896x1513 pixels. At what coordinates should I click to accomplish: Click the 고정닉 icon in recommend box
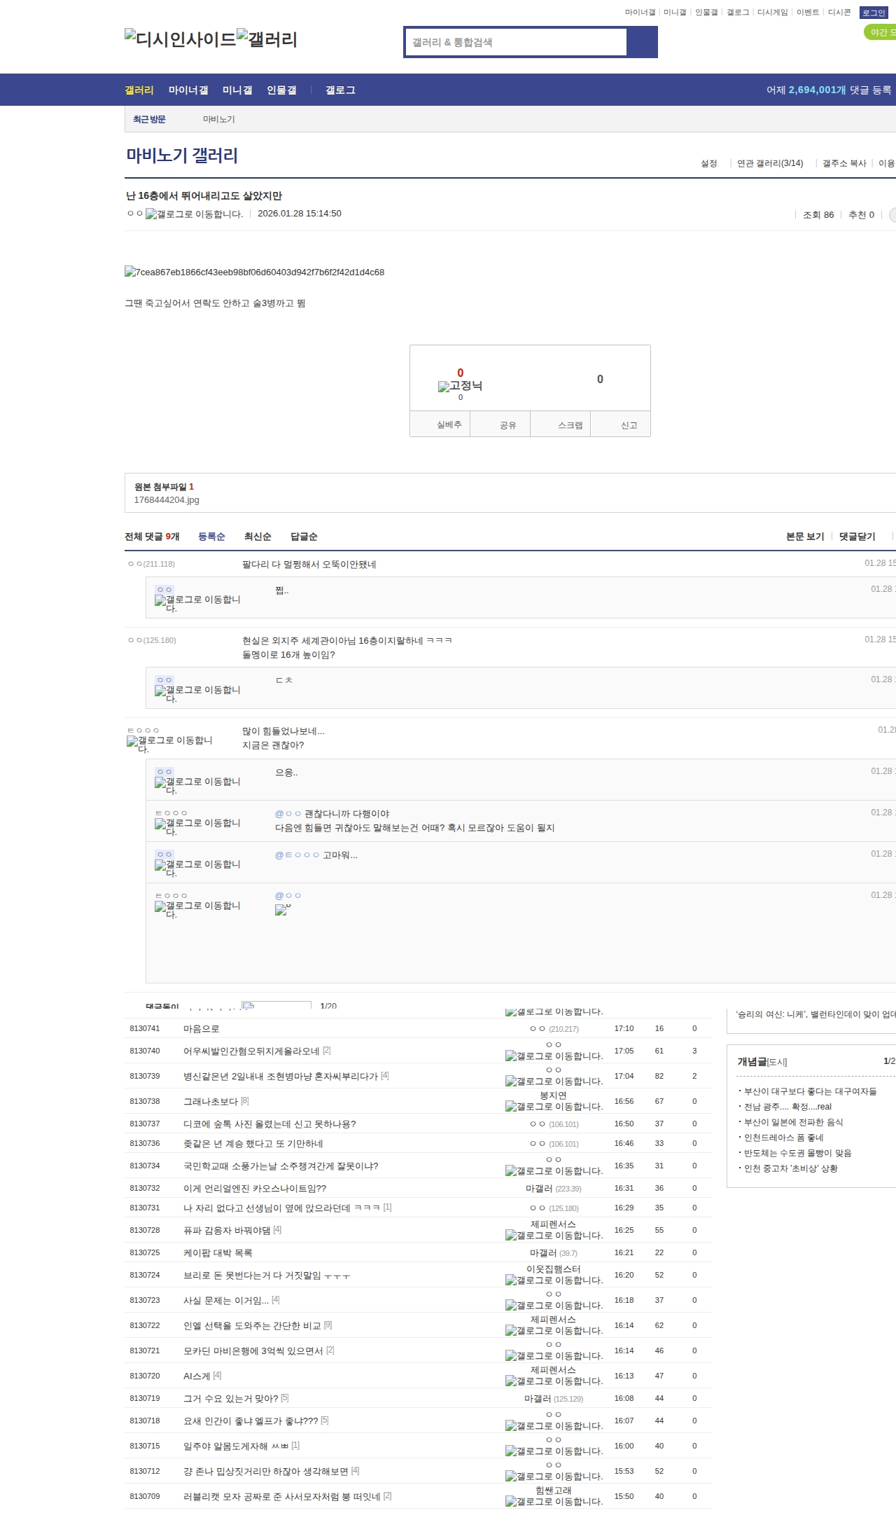(460, 386)
